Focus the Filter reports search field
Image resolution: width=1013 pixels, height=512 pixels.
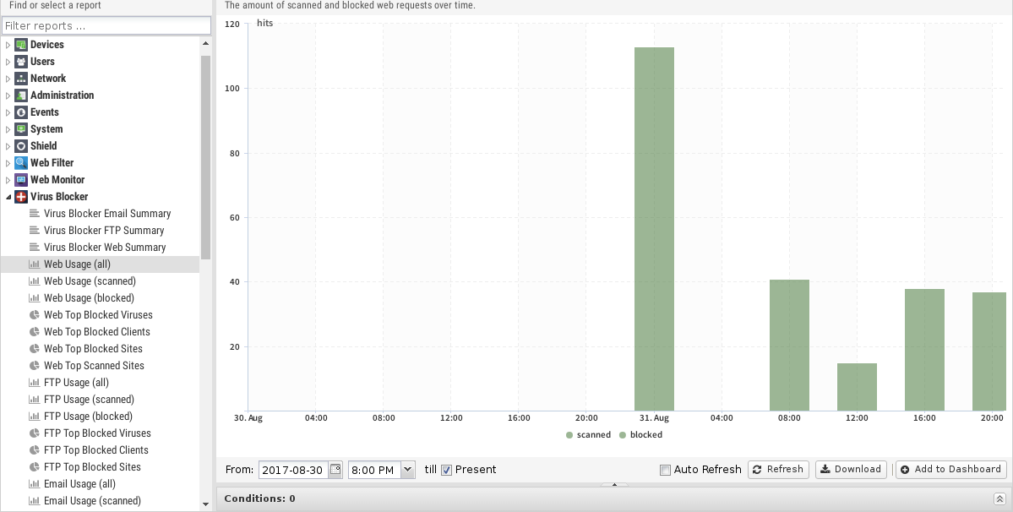point(106,26)
